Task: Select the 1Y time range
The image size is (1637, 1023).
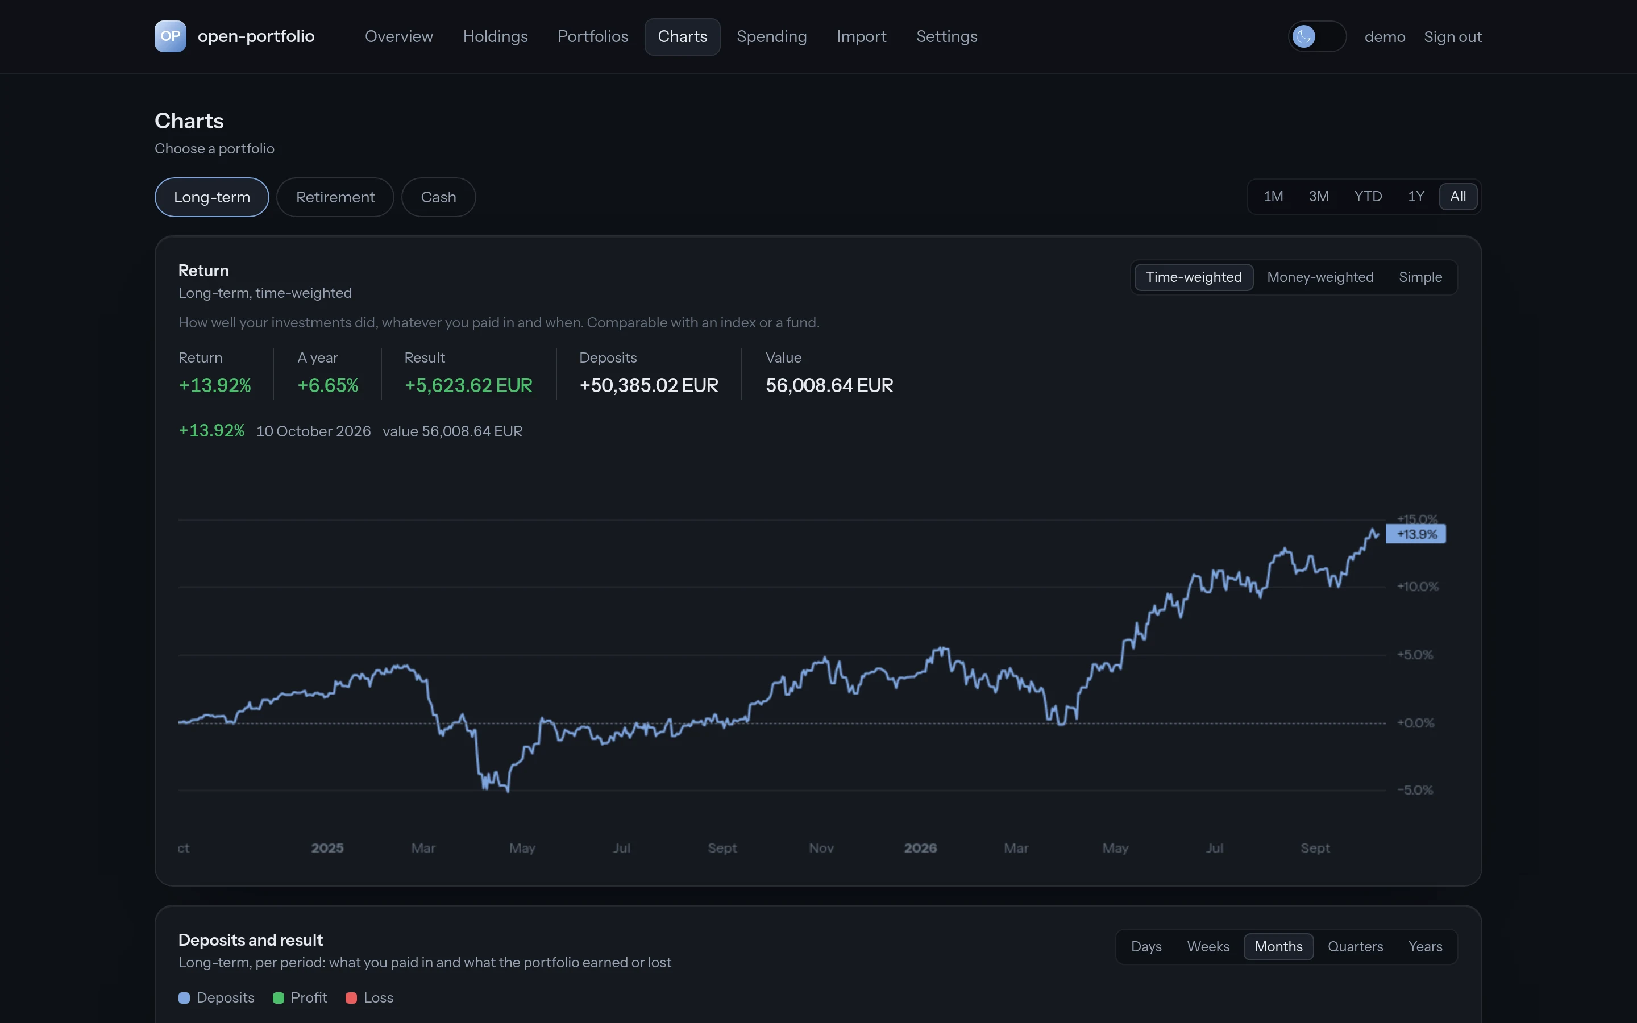Action: pos(1416,196)
